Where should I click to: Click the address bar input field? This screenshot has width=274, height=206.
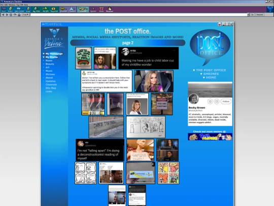[139, 15]
